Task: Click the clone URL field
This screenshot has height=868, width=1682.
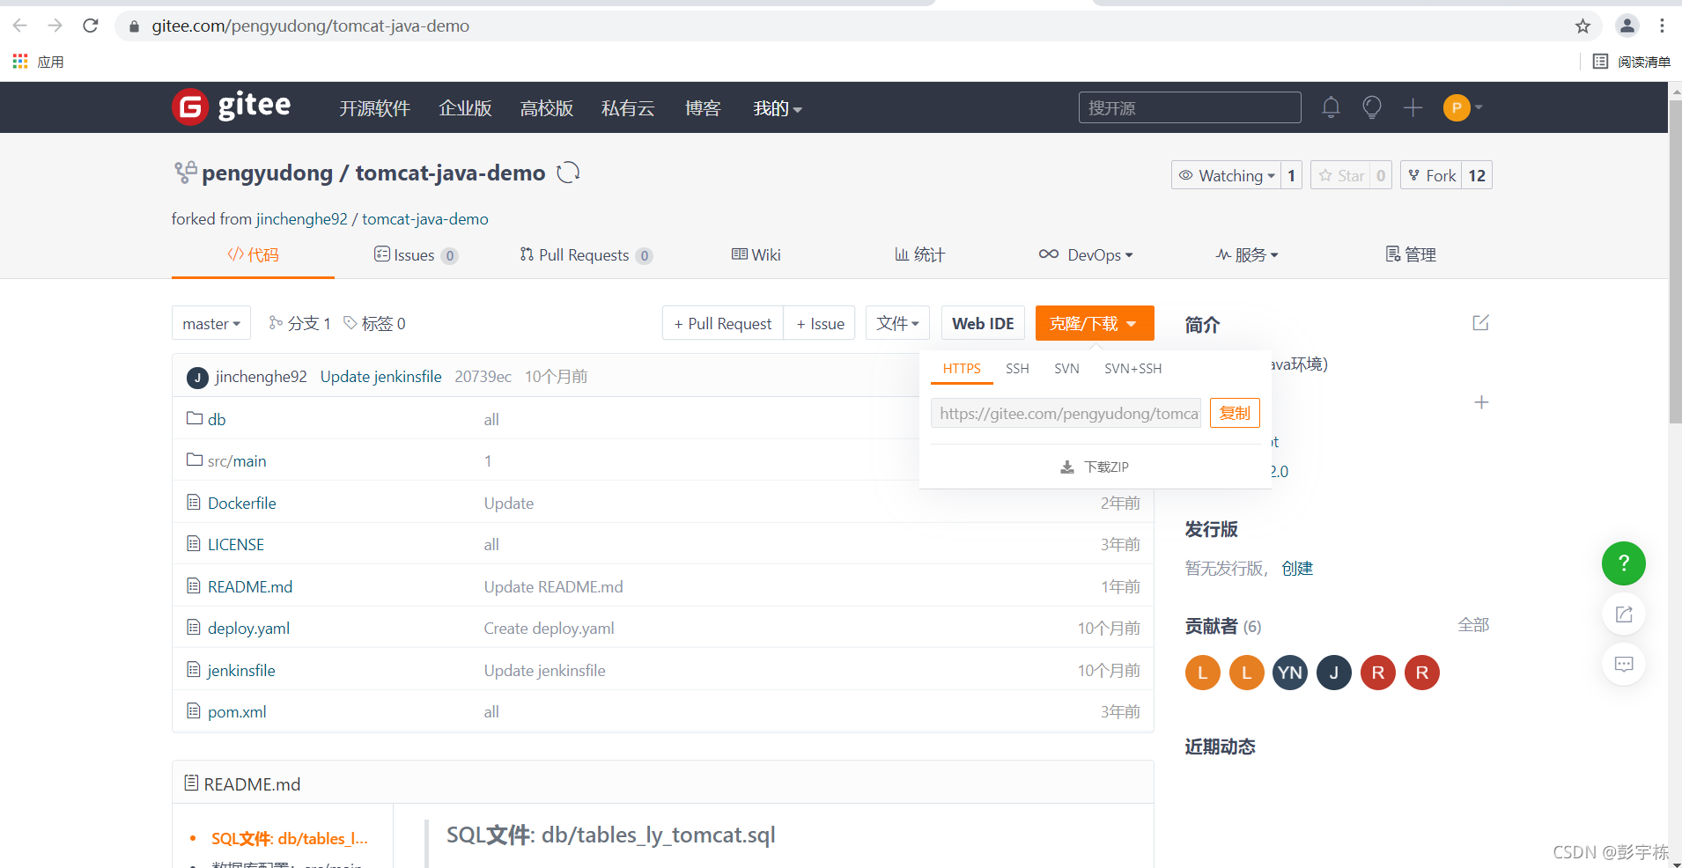Action: pos(1066,413)
